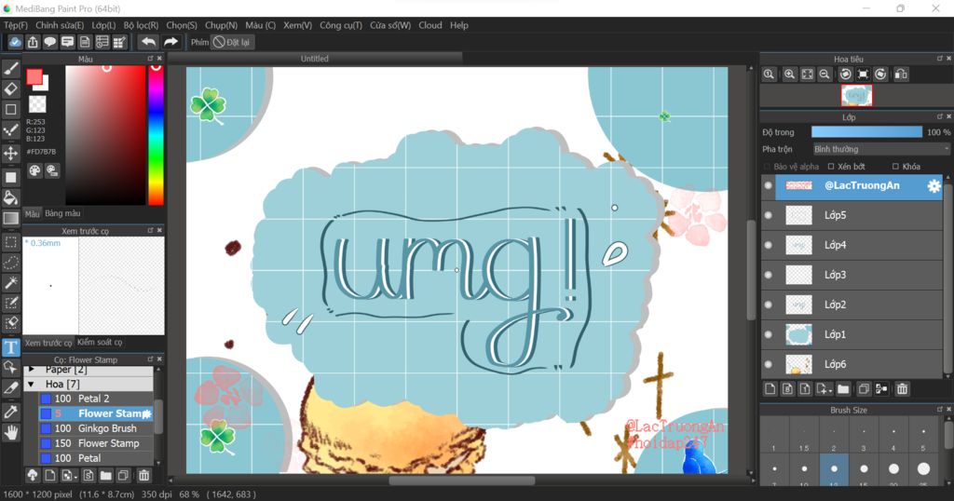This screenshot has height=501, width=954.
Task: Click the foreground red color swatch
Action: (34, 76)
